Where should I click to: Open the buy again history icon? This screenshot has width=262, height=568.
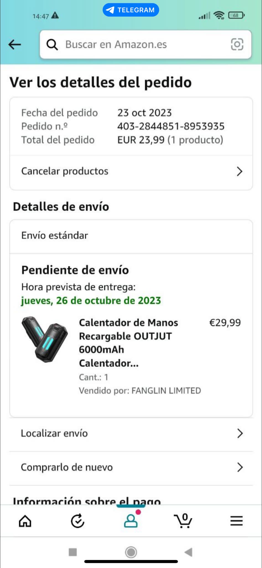[x=77, y=521]
